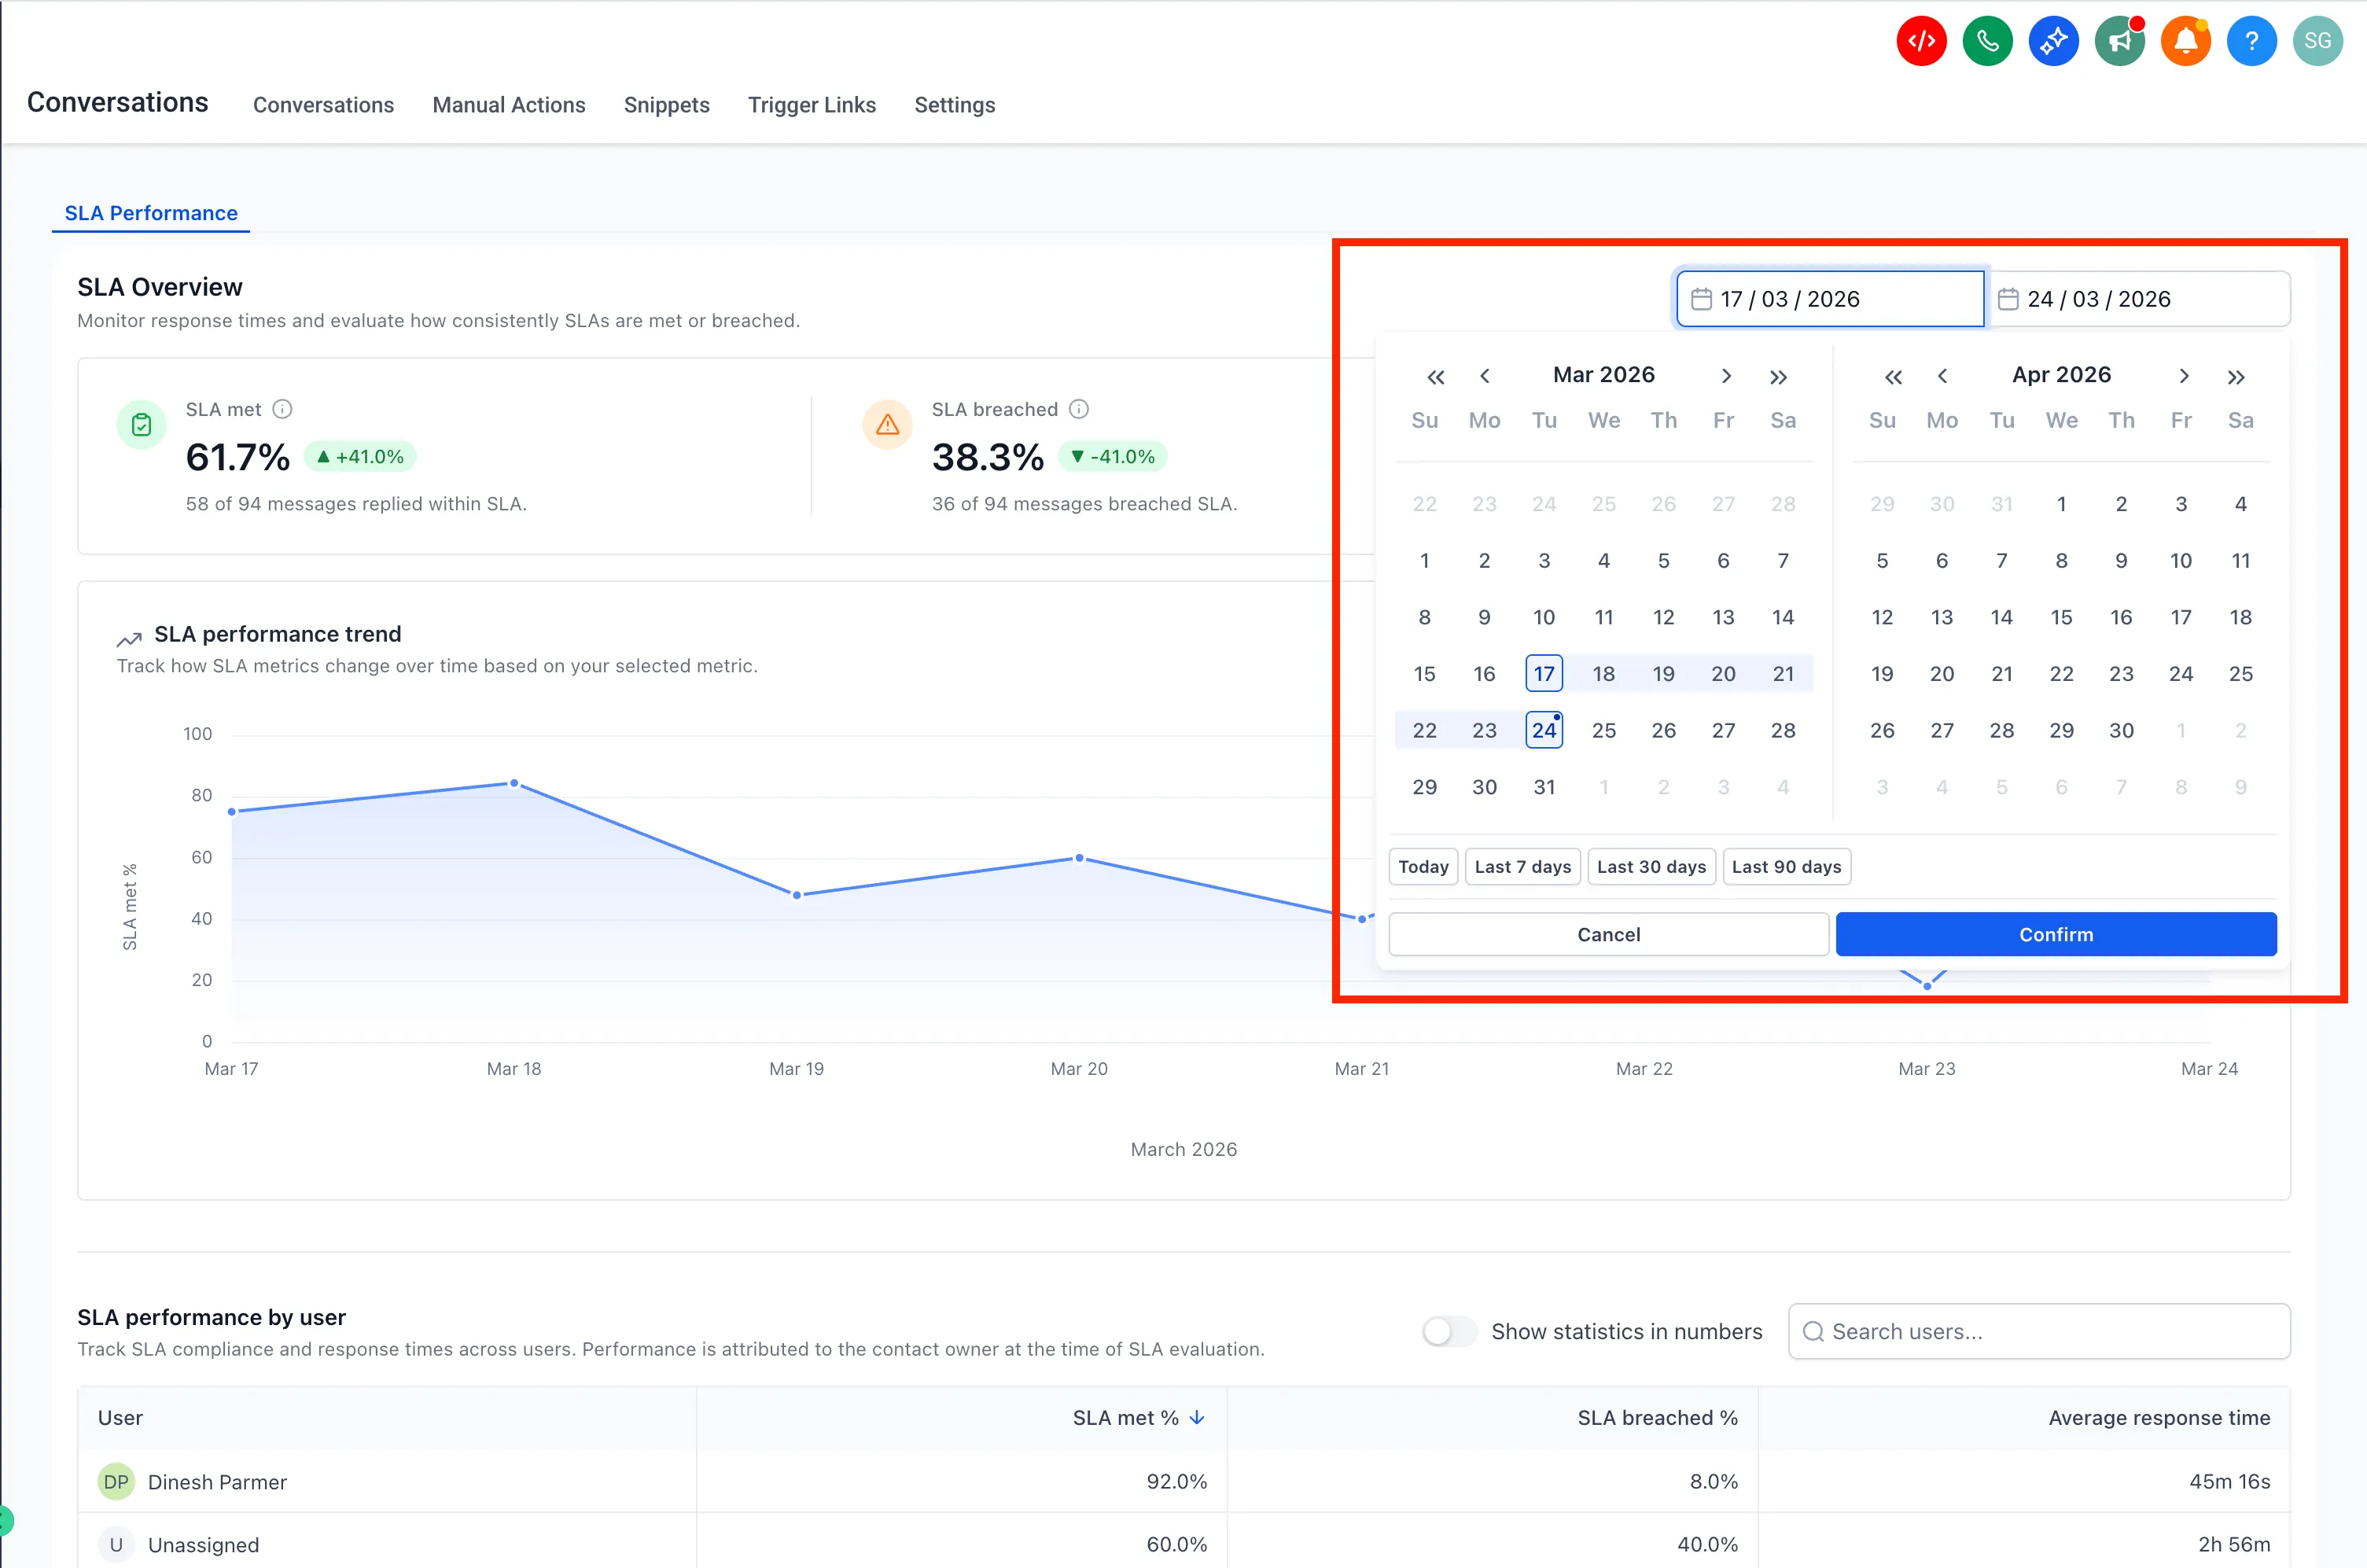Open notifications via the bell icon
Image resolution: width=2367 pixels, height=1568 pixels.
tap(2186, 41)
